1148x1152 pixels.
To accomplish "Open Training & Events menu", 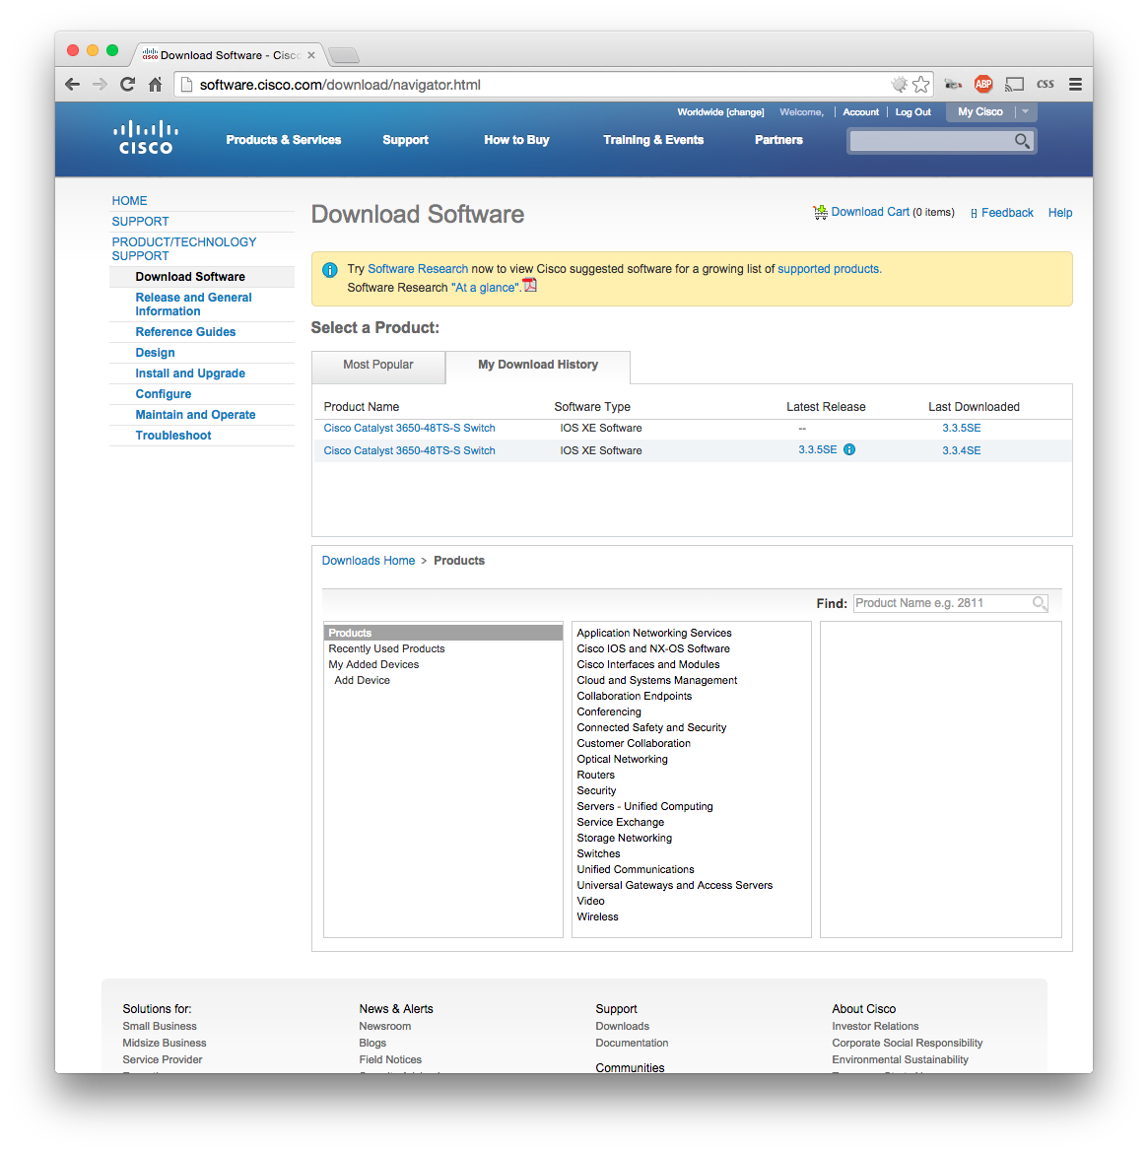I will coord(653,140).
